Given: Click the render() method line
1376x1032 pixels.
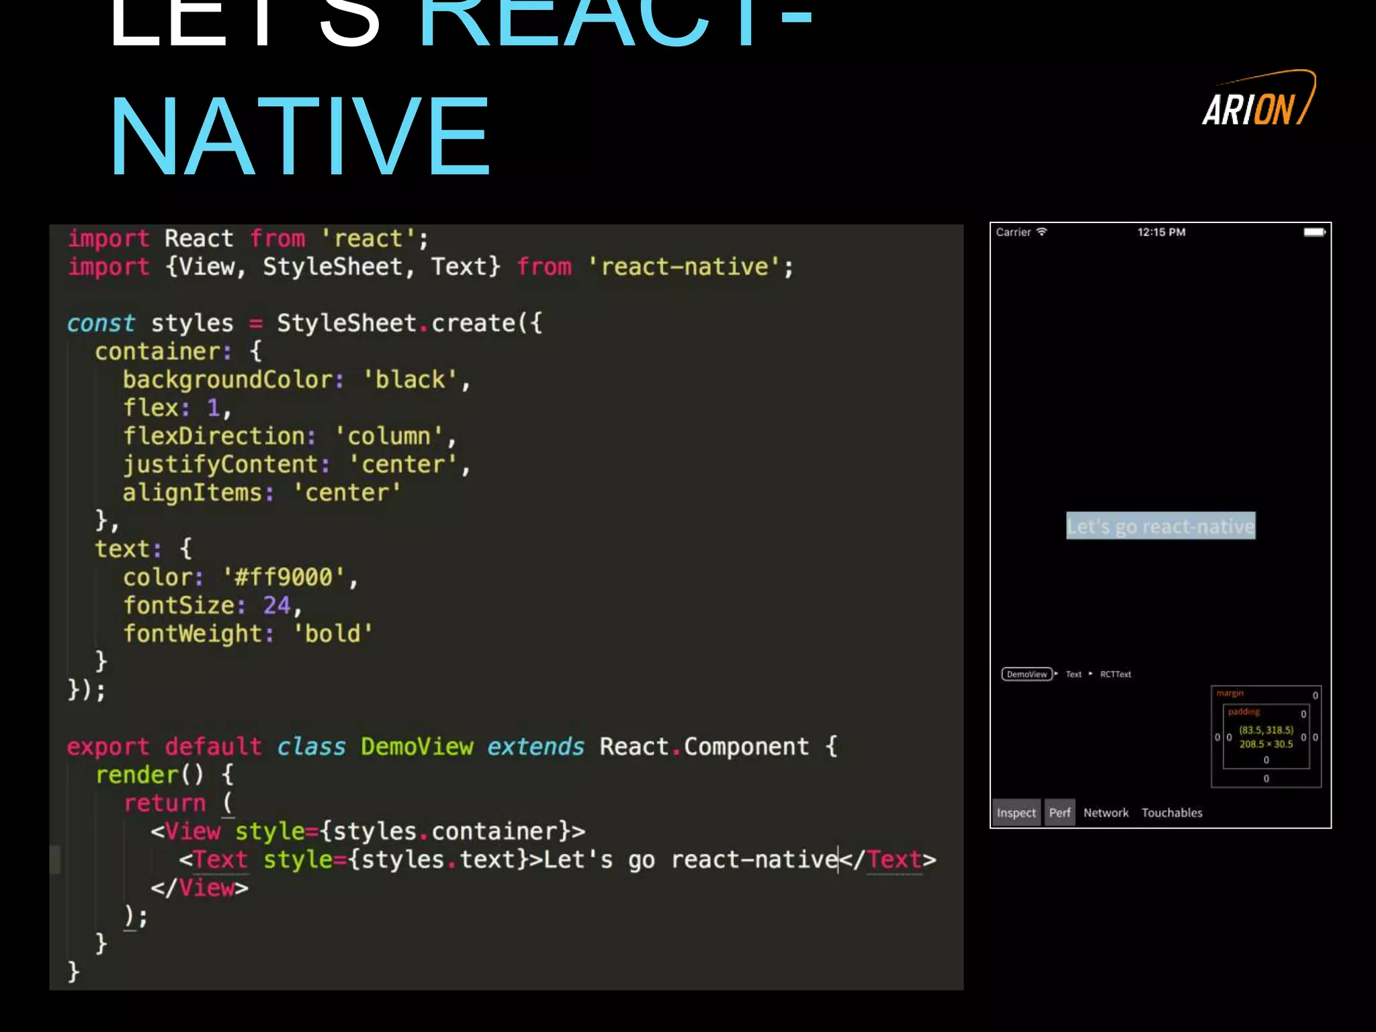Looking at the screenshot, I should (165, 775).
